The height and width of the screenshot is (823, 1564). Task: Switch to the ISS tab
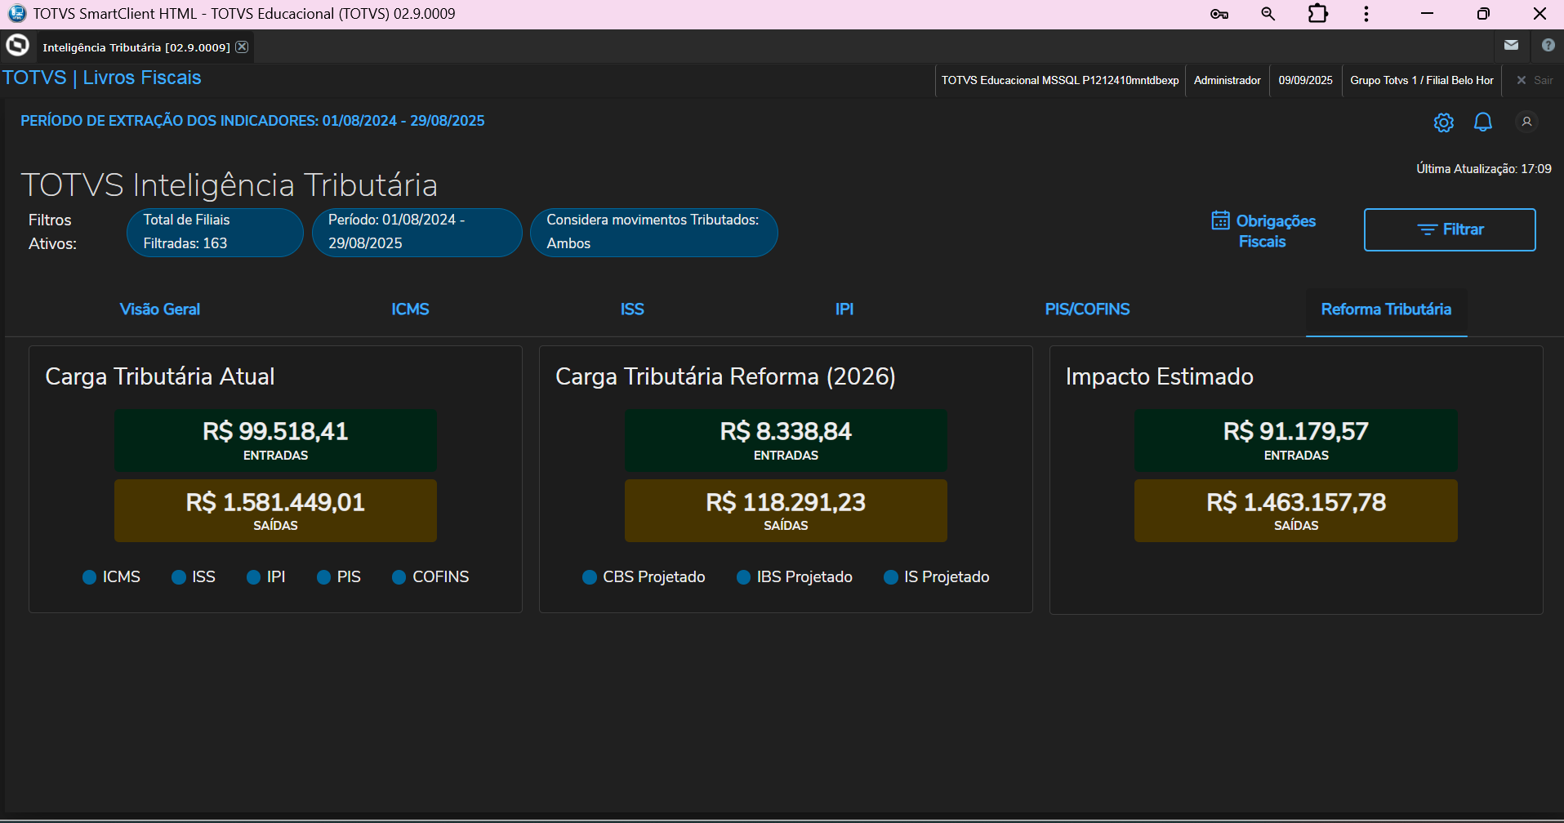pos(632,309)
